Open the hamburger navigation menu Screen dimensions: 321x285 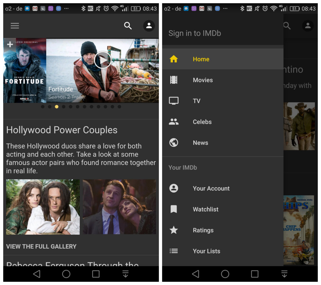tap(15, 26)
